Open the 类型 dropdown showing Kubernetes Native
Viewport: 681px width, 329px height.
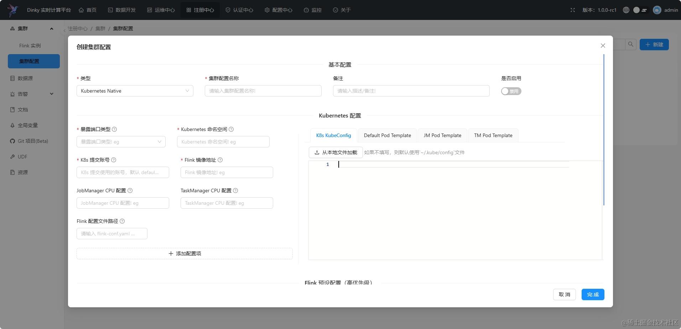(x=135, y=91)
